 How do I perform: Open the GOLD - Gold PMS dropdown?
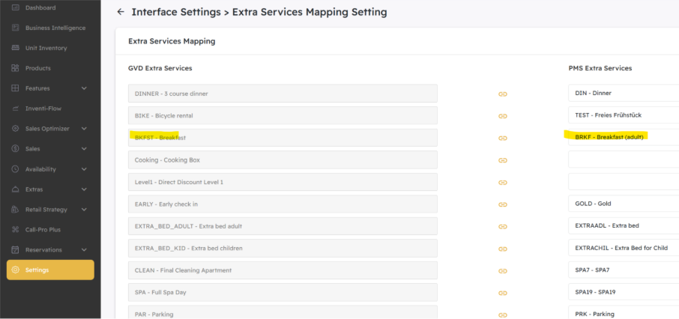coord(624,204)
